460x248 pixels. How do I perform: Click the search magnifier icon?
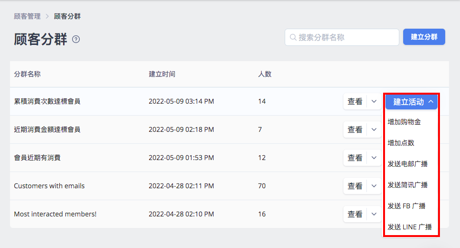(293, 37)
